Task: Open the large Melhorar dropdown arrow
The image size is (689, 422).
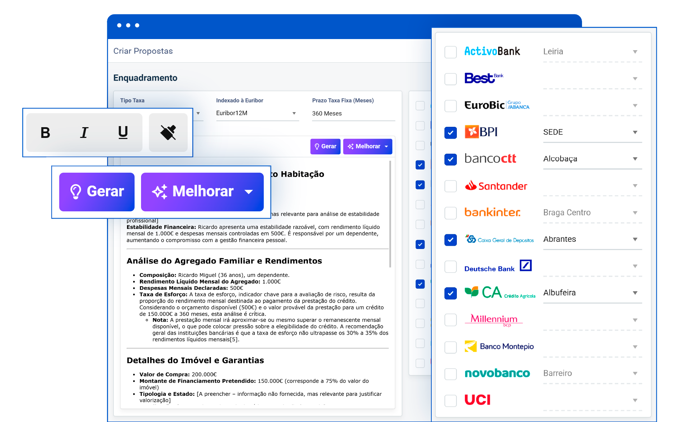Action: [249, 192]
